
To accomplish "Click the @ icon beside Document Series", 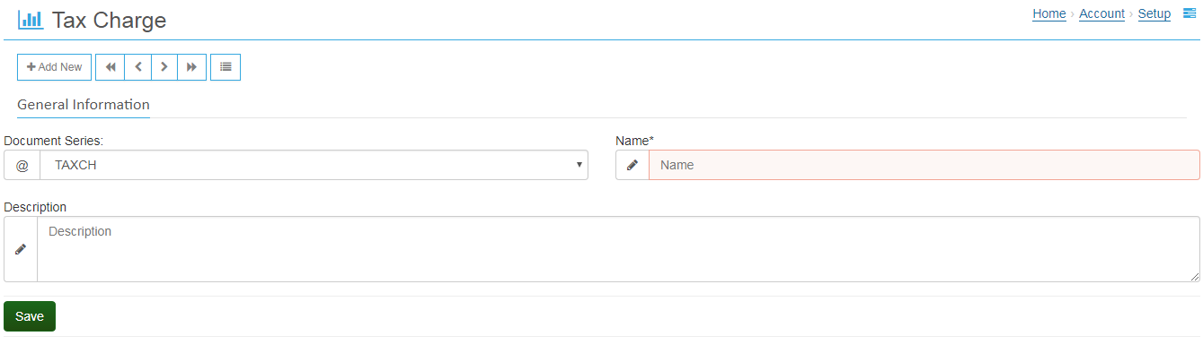I will coord(22,165).
